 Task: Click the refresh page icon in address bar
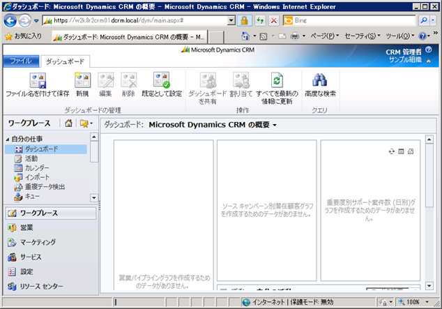[x=260, y=20]
